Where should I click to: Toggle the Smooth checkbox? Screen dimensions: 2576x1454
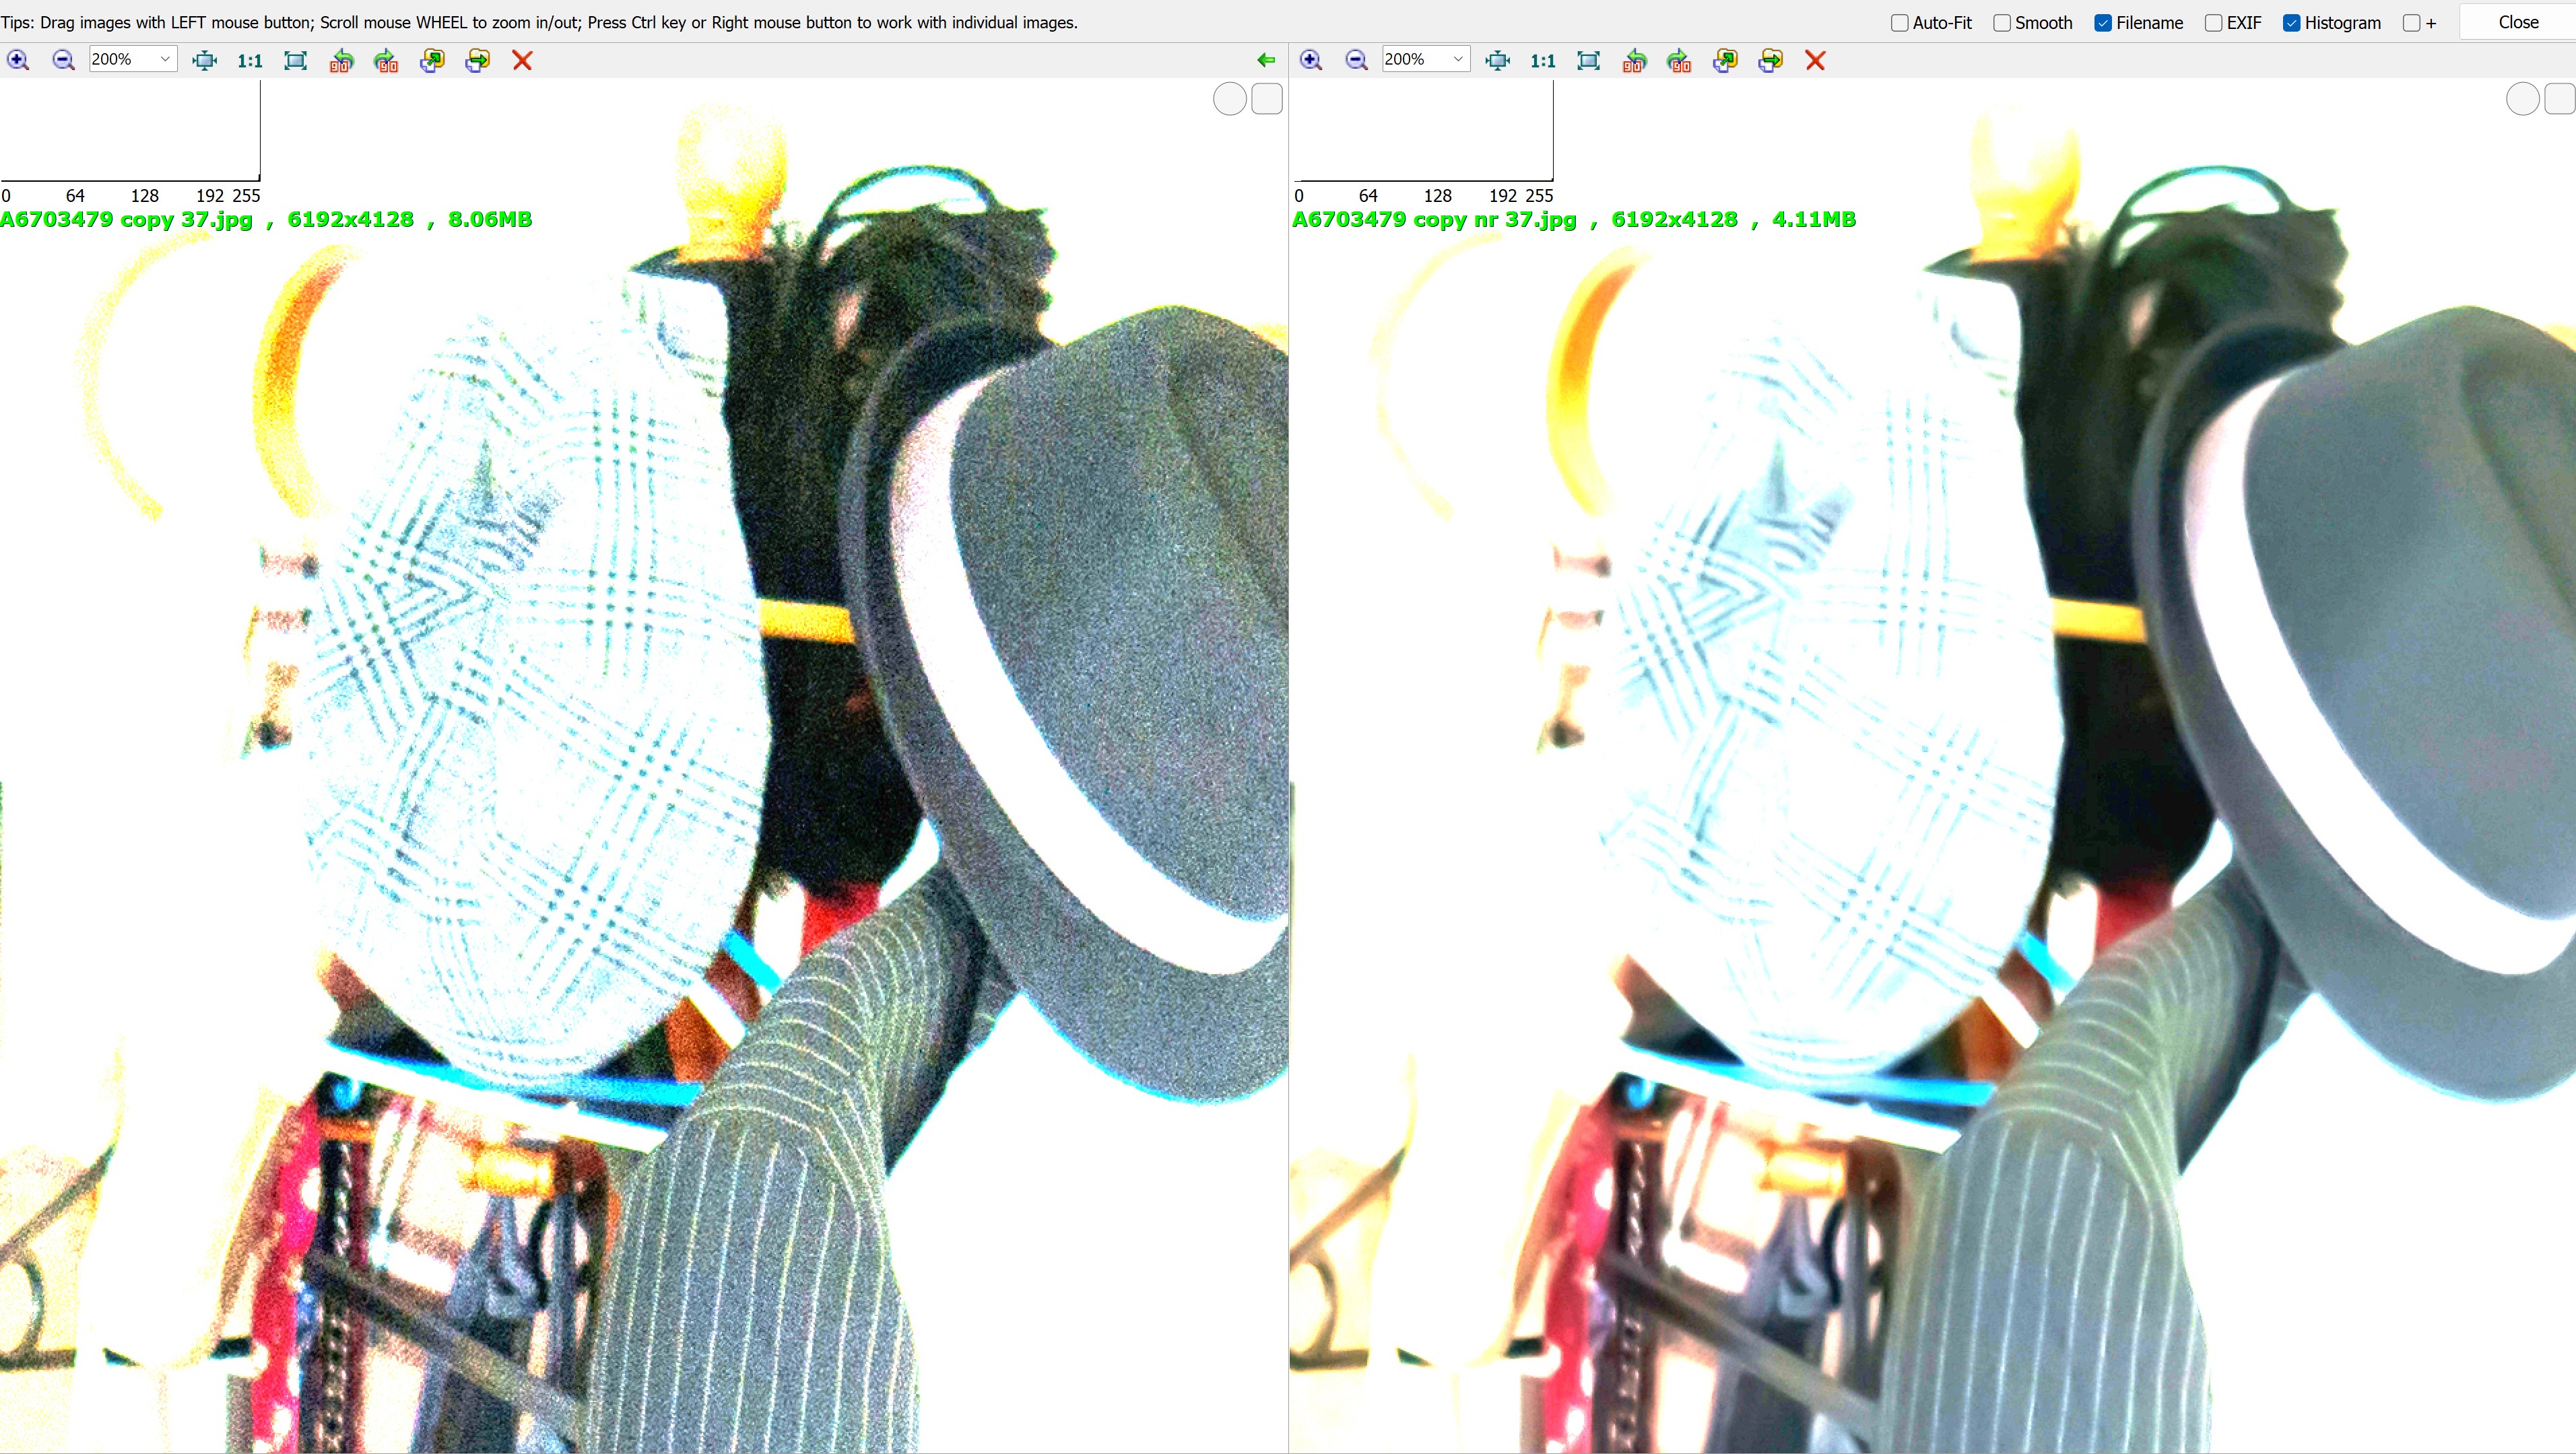tap(2002, 23)
